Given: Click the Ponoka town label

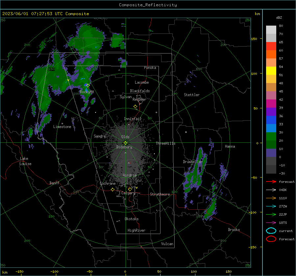Looking at the screenshot, I should (150, 68).
